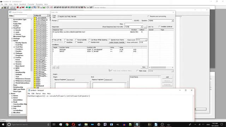Click the open data files toolbar icon
226x127 pixels.
[x=2, y=7]
